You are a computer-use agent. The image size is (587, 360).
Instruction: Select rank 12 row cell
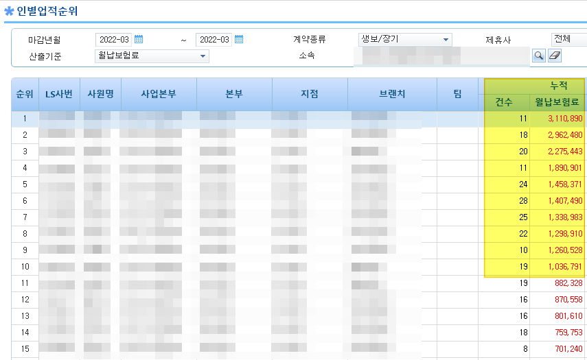[x=25, y=300]
